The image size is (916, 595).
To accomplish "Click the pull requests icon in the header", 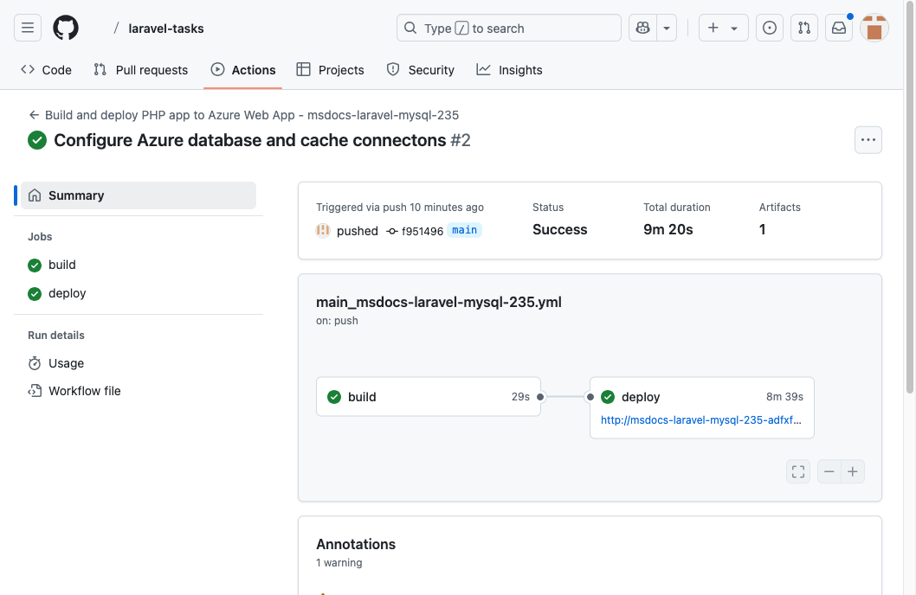I will [803, 27].
